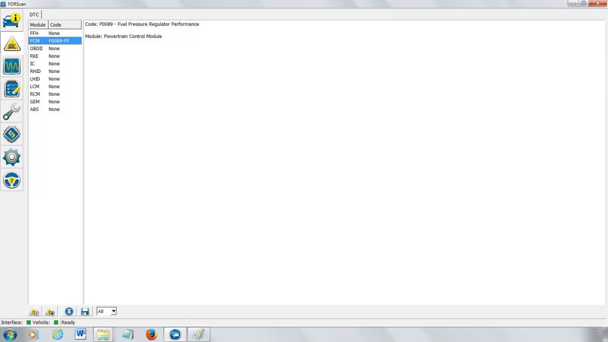608x342 pixels.
Task: Minimize the FORScan window
Action: tap(574, 4)
